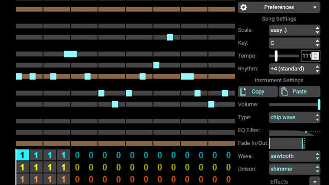329x185 pixels.
Task: Click the Tempo slider handle
Action: [276, 56]
